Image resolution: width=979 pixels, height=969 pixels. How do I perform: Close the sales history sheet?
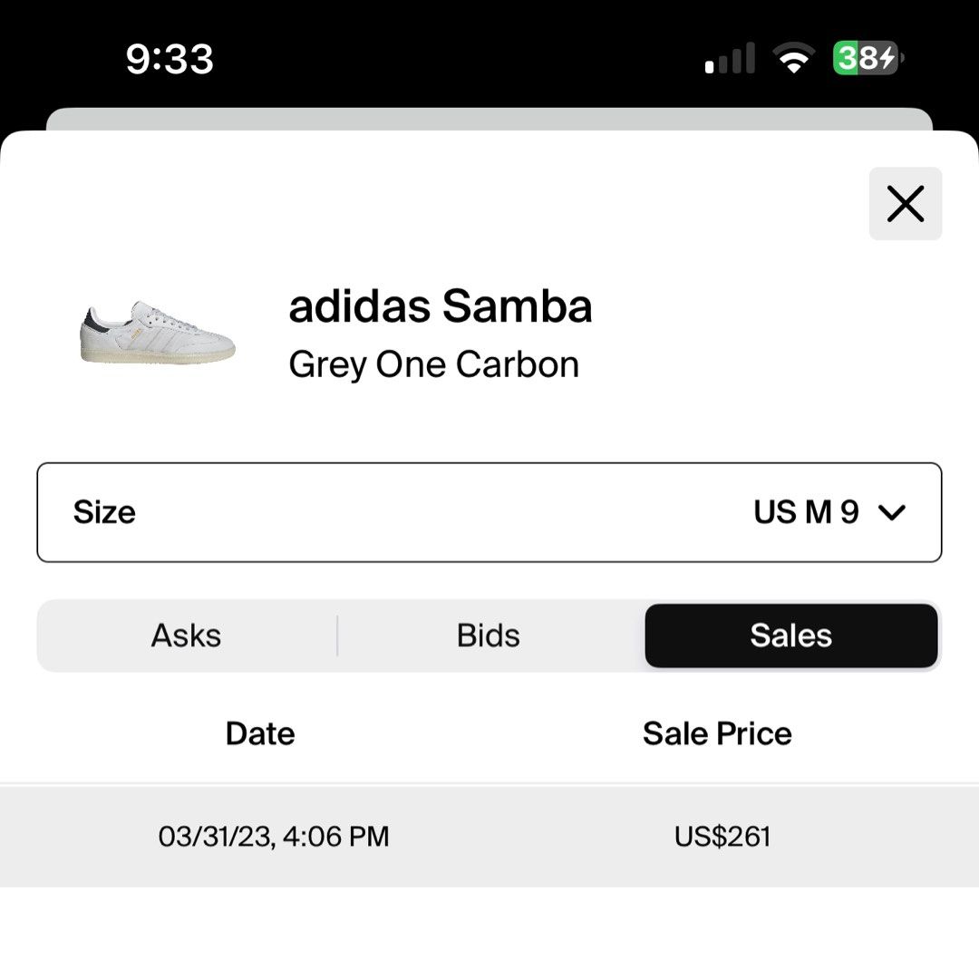click(x=905, y=204)
